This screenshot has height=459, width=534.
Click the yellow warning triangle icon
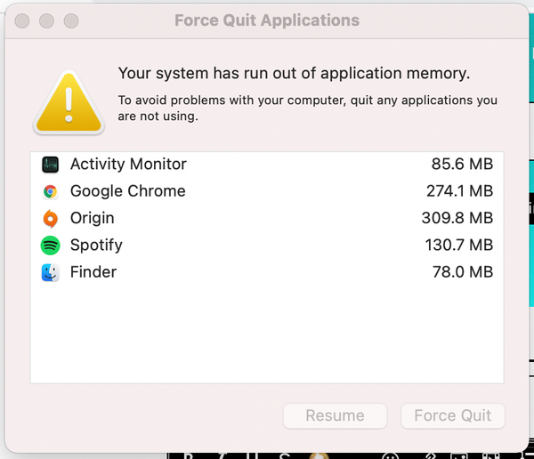pyautogui.click(x=69, y=101)
